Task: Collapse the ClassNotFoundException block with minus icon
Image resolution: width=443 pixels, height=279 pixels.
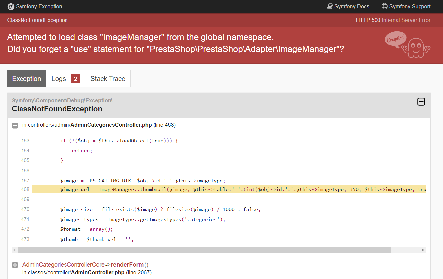Action: [421, 102]
